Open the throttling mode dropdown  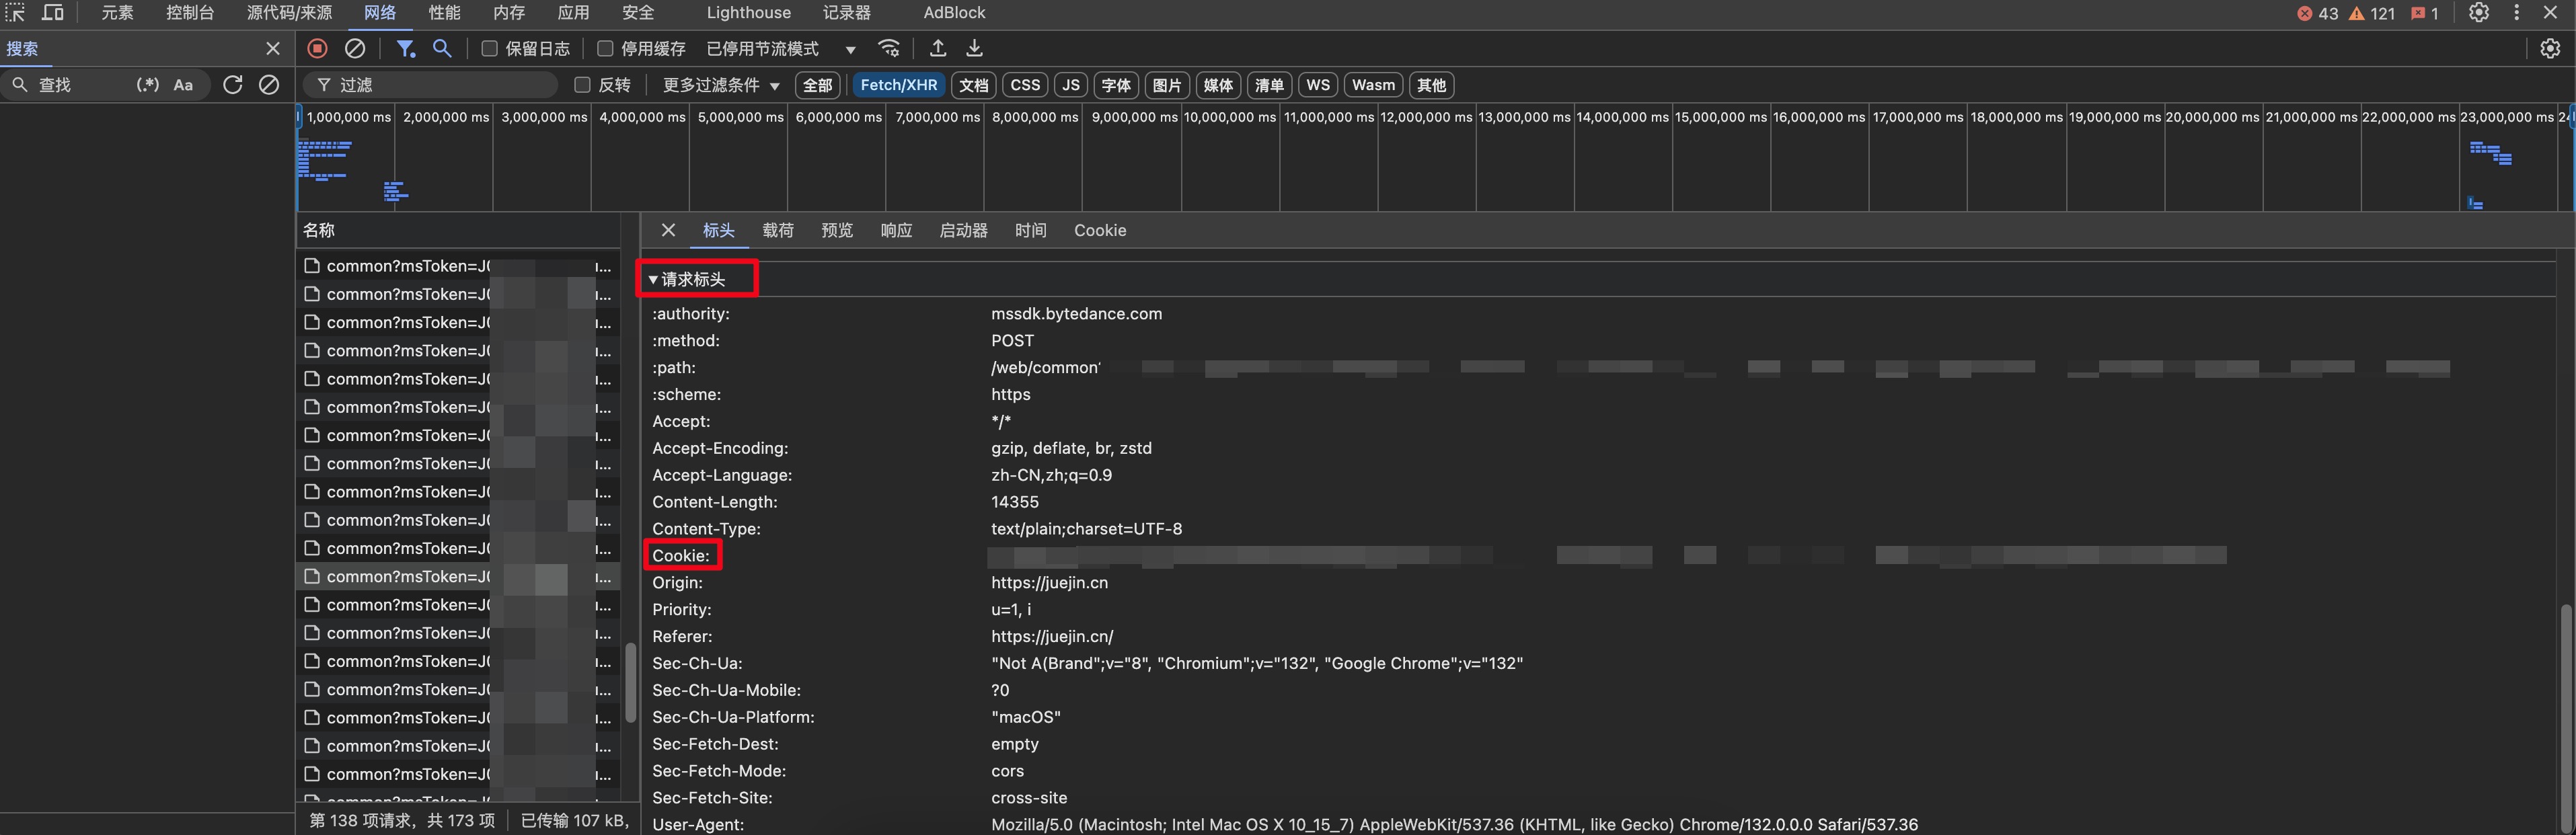[780, 49]
